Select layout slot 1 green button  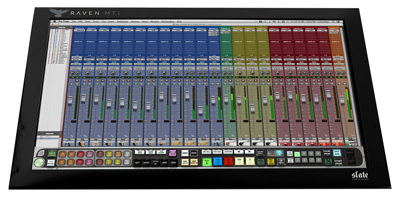pyautogui.click(x=297, y=154)
